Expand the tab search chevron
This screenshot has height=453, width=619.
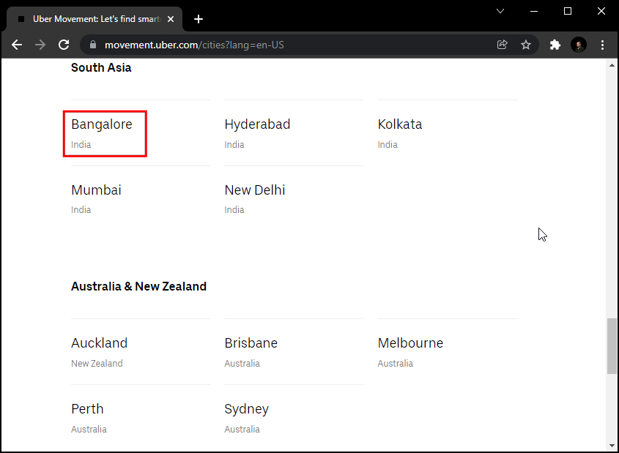[x=500, y=11]
